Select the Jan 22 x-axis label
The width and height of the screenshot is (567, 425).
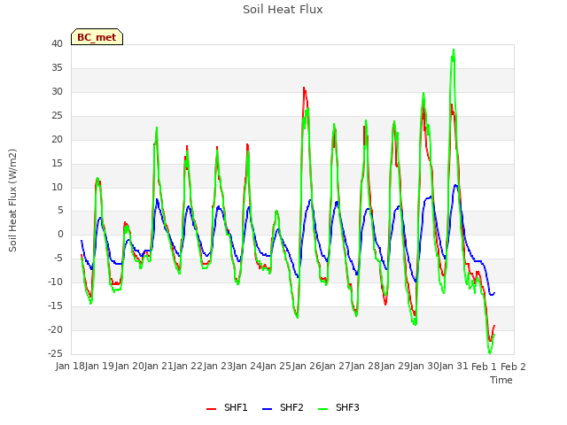coord(188,366)
